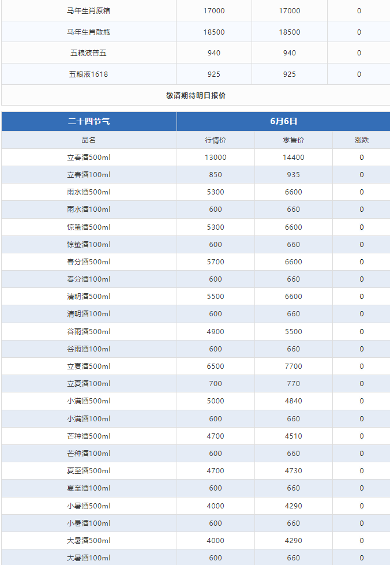Click the 零售价 column header

(x=294, y=140)
